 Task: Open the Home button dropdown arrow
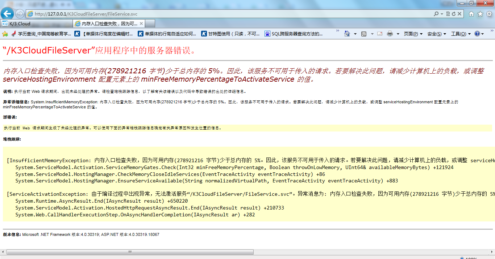(355, 34)
